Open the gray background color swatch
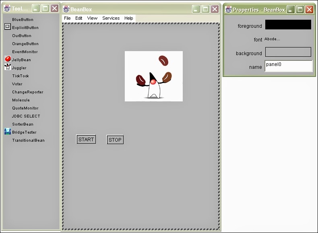The height and width of the screenshot is (233, 318). (288, 52)
